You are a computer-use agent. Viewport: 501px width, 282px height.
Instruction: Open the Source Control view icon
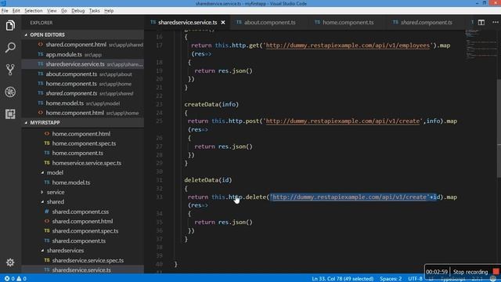click(x=10, y=70)
